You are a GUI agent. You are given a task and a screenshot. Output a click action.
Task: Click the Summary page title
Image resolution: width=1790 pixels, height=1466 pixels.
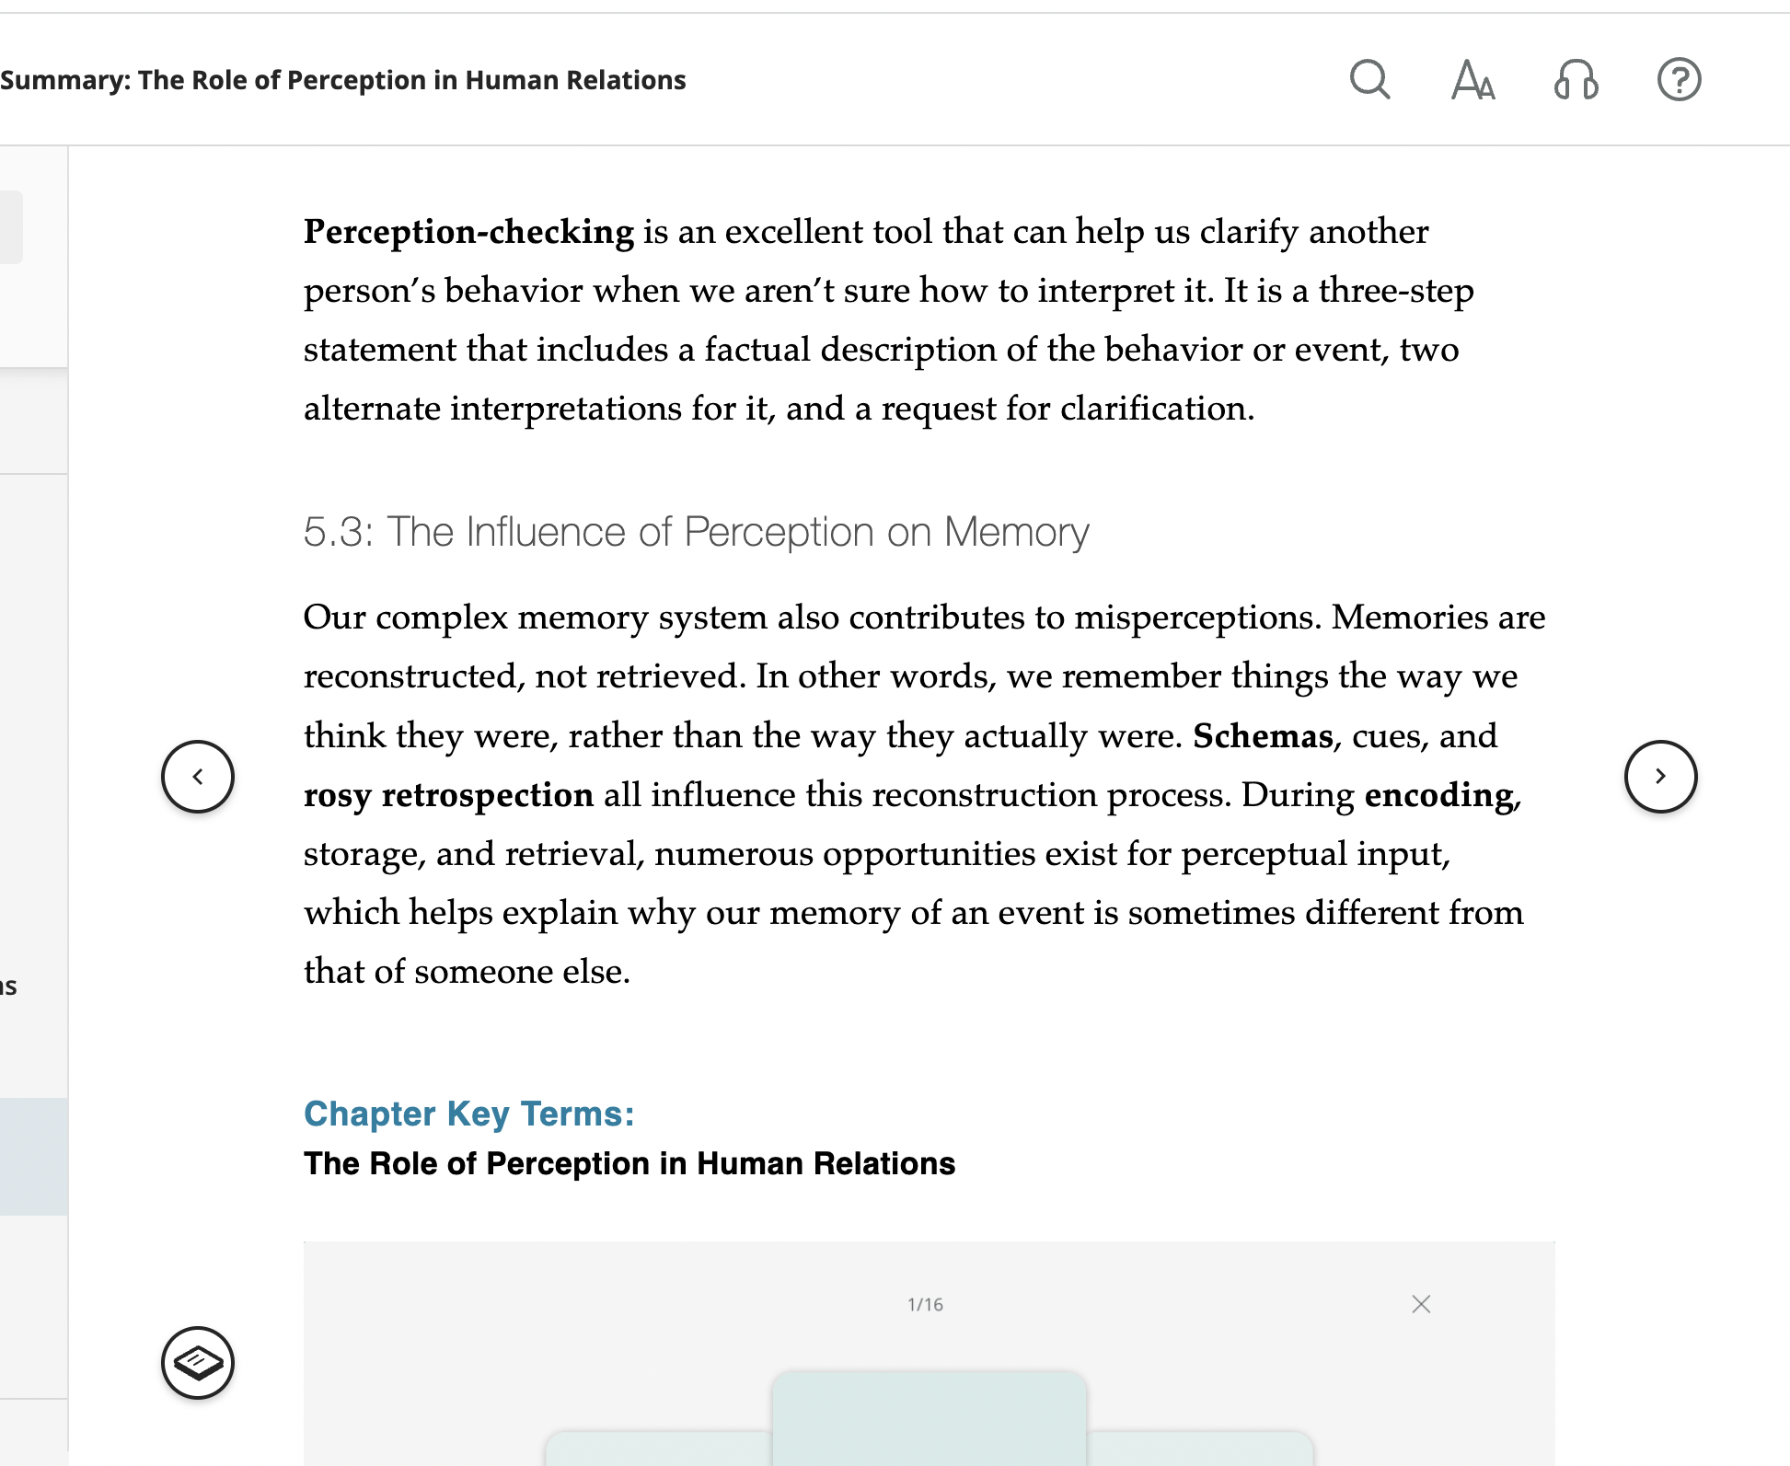(342, 80)
